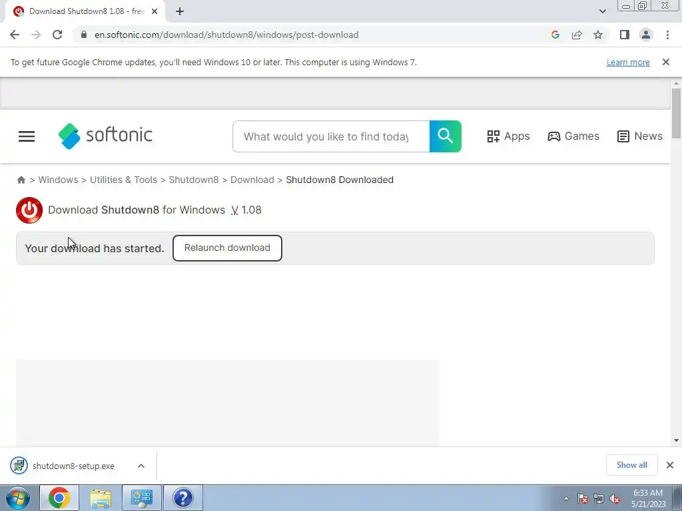Open Learn more about Chrome updates
This screenshot has width=682, height=511.
click(x=628, y=62)
